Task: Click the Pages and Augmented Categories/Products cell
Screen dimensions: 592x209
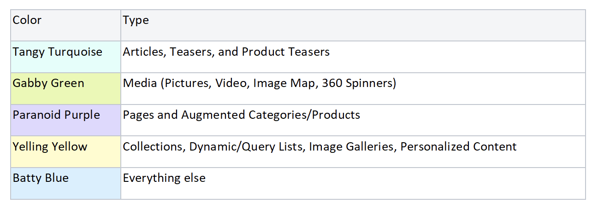Action: [353, 120]
